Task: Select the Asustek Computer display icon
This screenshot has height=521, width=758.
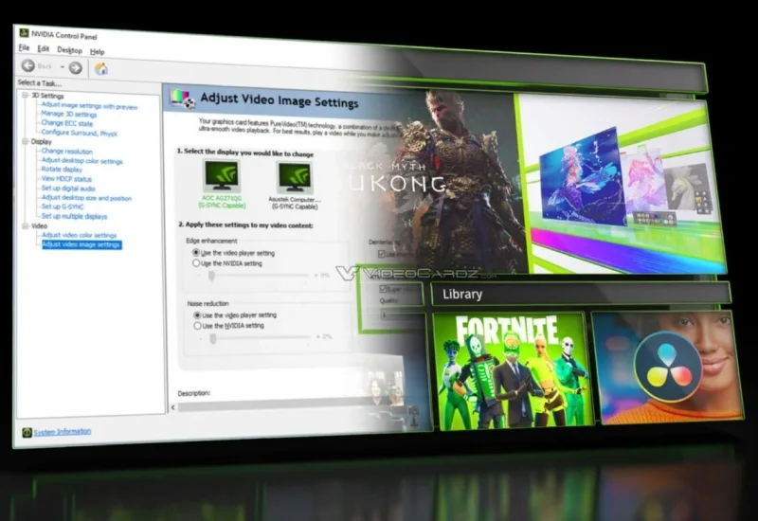Action: point(295,178)
